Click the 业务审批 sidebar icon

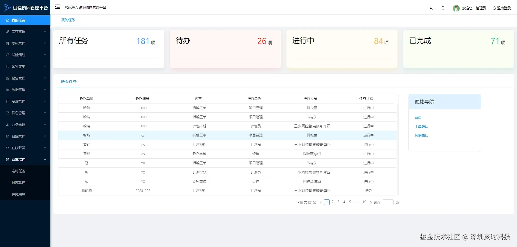(x=8, y=125)
